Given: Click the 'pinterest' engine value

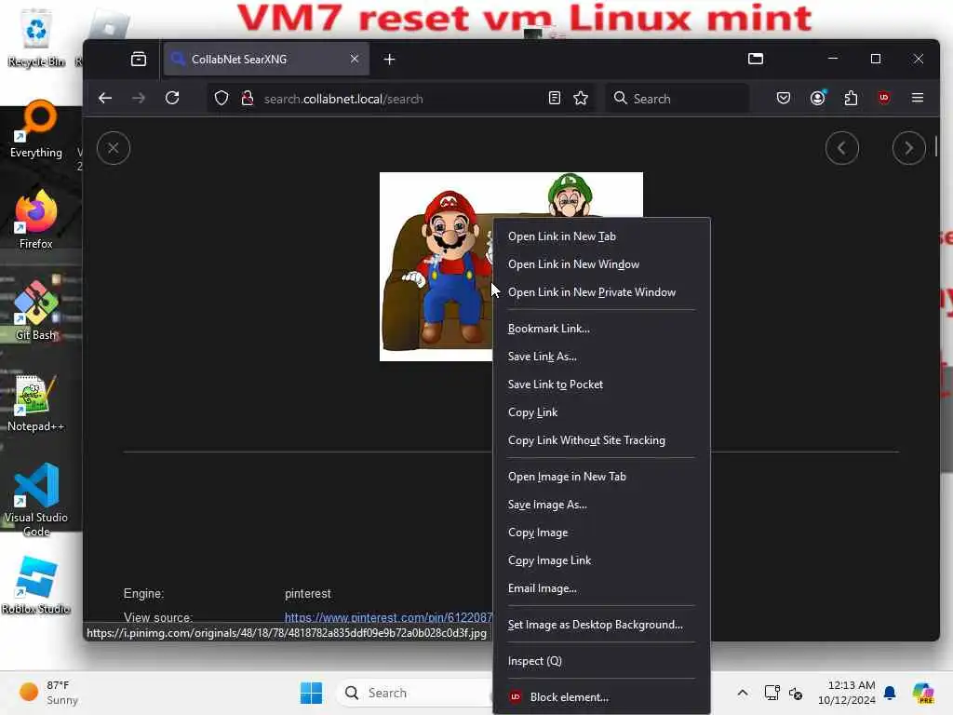Looking at the screenshot, I should [x=307, y=593].
